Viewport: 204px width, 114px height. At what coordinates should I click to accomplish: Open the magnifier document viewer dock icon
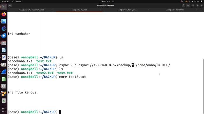click(4, 65)
